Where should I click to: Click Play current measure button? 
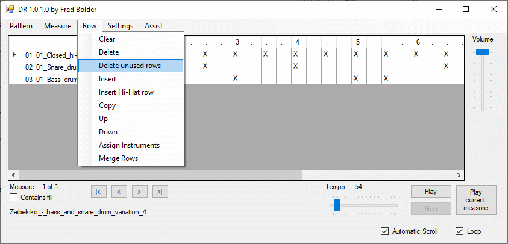point(475,200)
